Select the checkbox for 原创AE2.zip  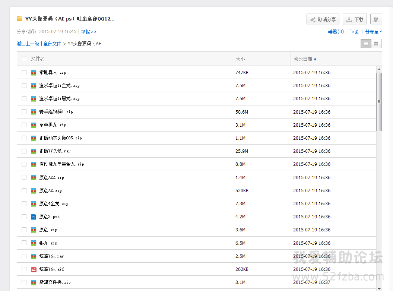(x=24, y=177)
